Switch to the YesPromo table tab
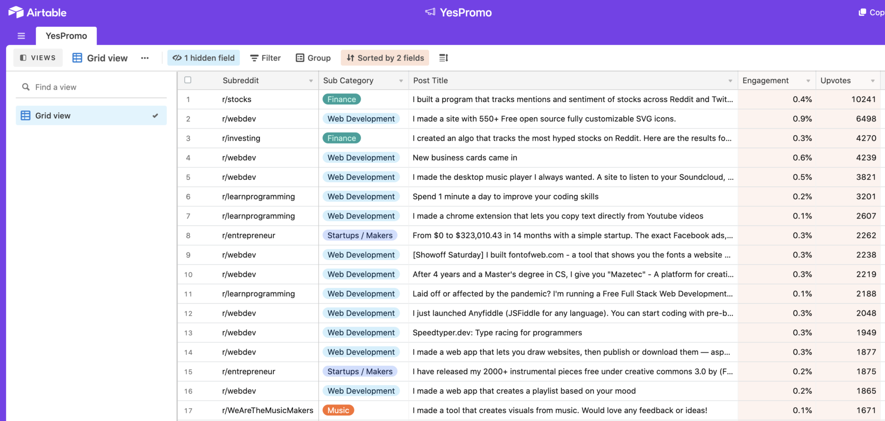The image size is (885, 421). pyautogui.click(x=66, y=35)
